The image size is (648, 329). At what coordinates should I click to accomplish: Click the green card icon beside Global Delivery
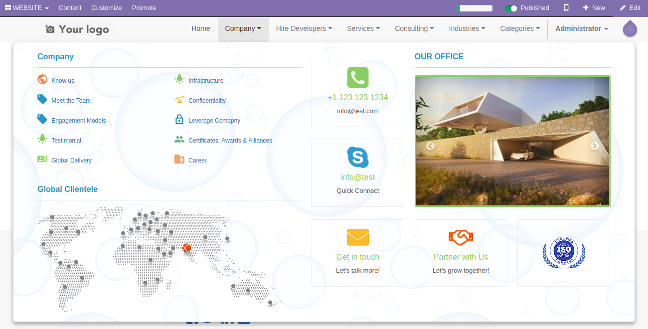coord(42,159)
